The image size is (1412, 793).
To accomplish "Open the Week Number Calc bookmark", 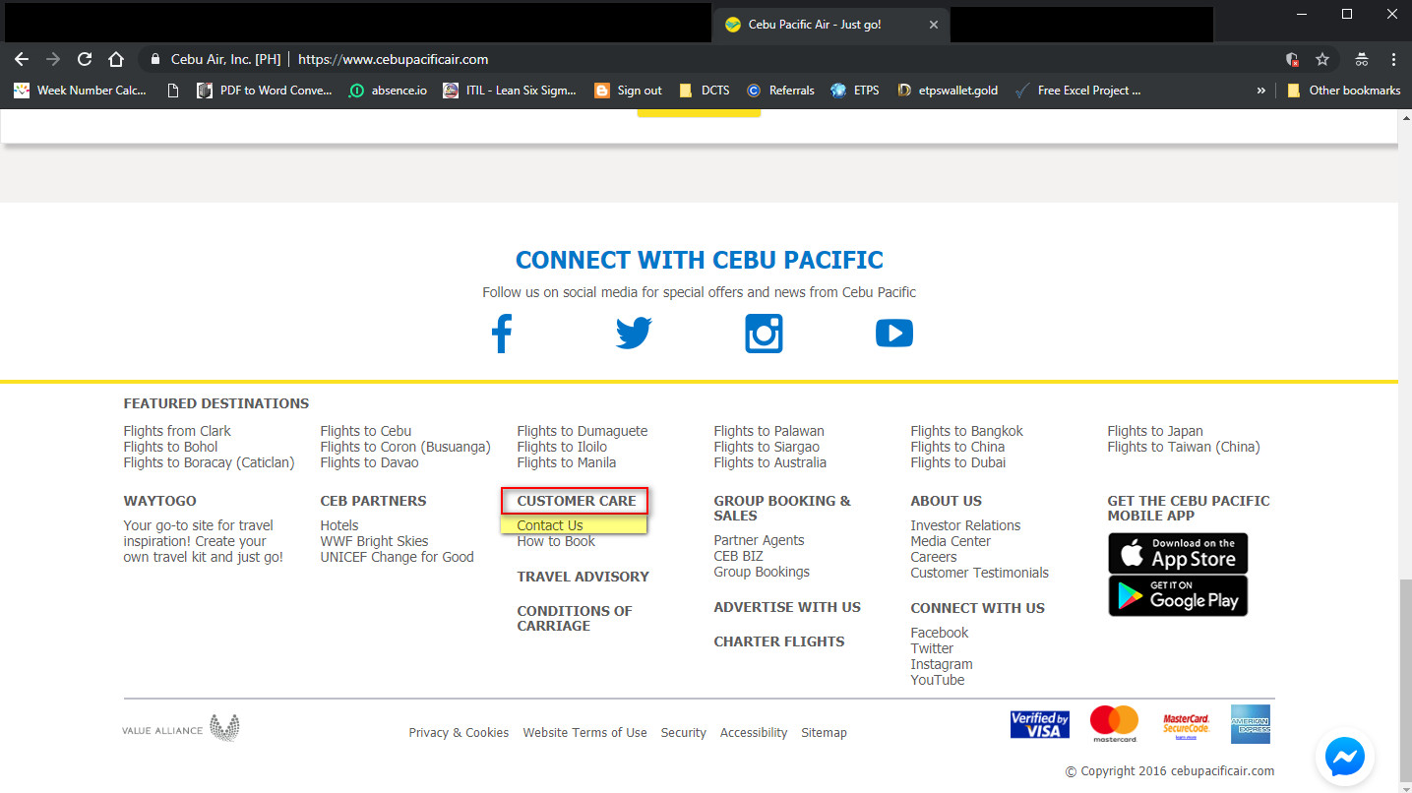I will 80,91.
